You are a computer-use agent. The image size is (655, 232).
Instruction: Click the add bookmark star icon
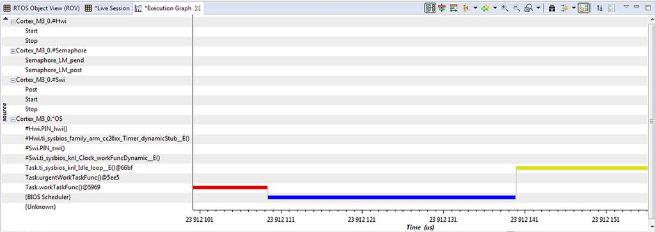(485, 8)
